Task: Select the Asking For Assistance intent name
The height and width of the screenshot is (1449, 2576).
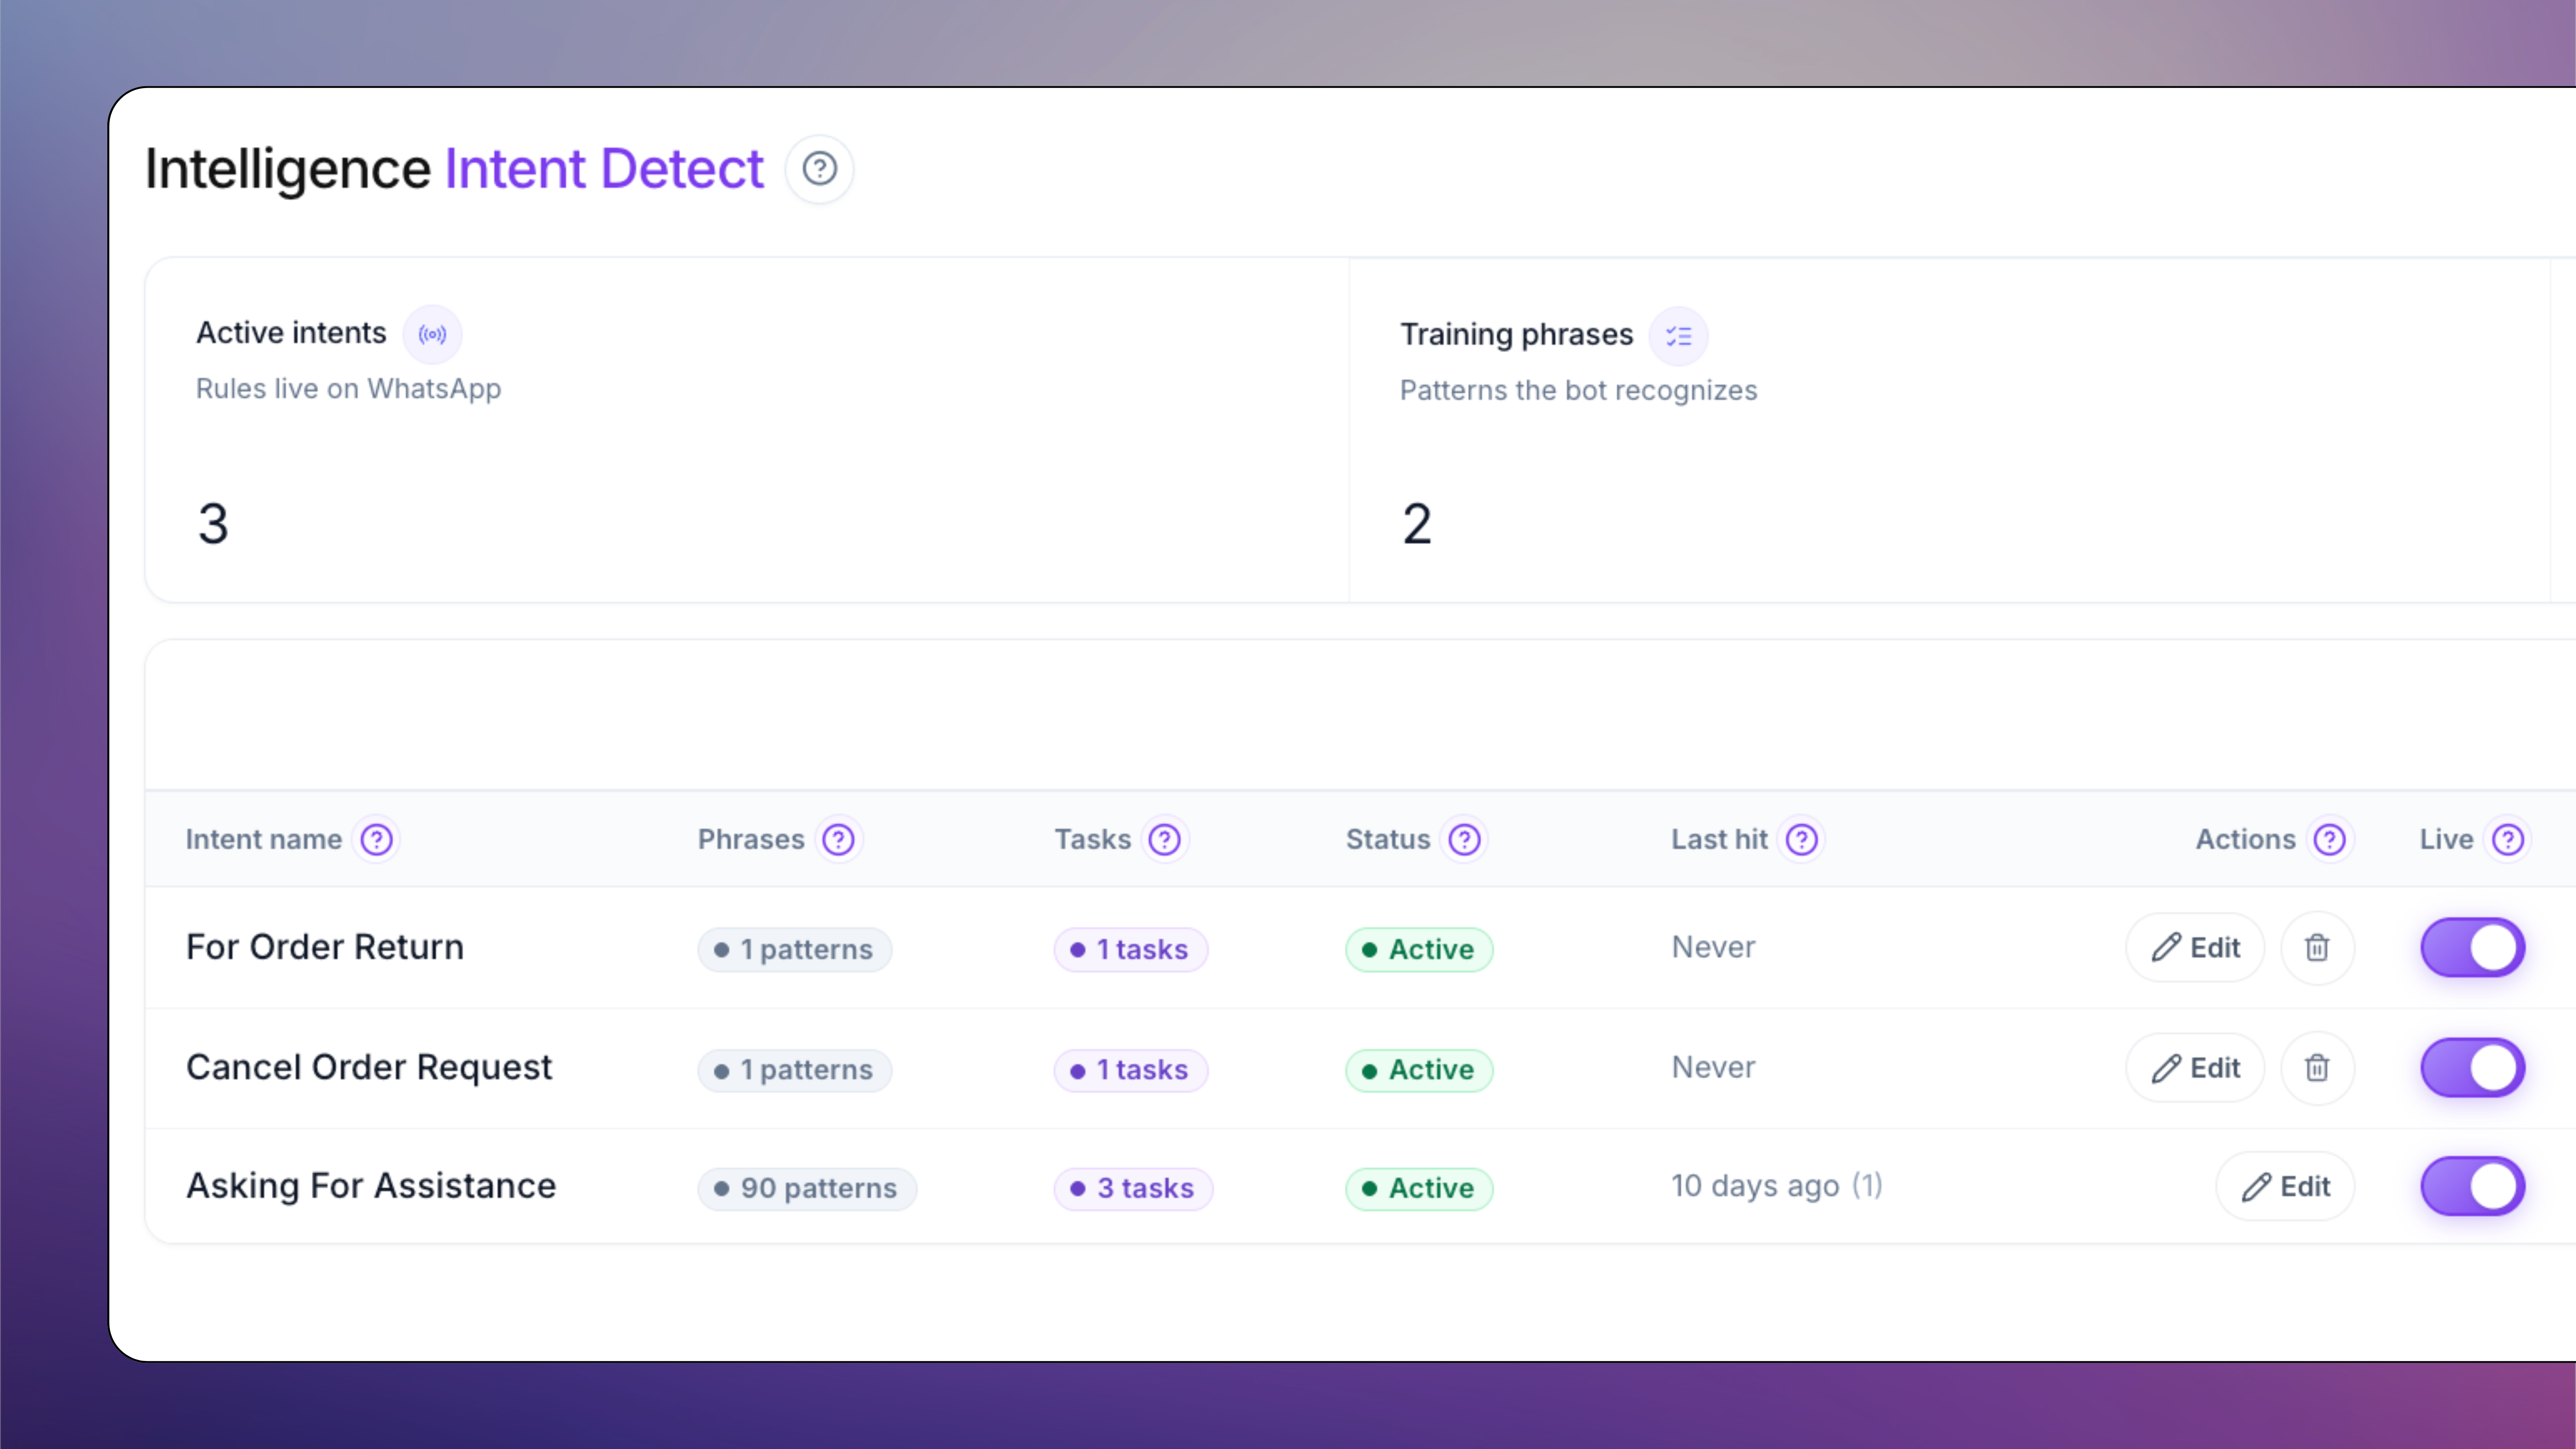Action: pyautogui.click(x=371, y=1186)
